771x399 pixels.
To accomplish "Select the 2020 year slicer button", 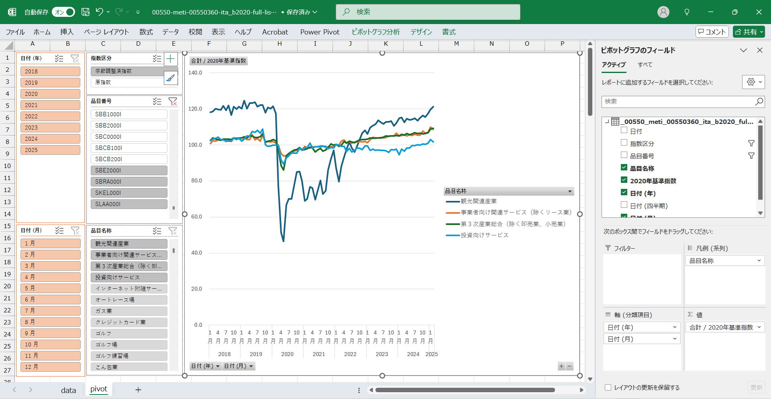I will 50,94.
